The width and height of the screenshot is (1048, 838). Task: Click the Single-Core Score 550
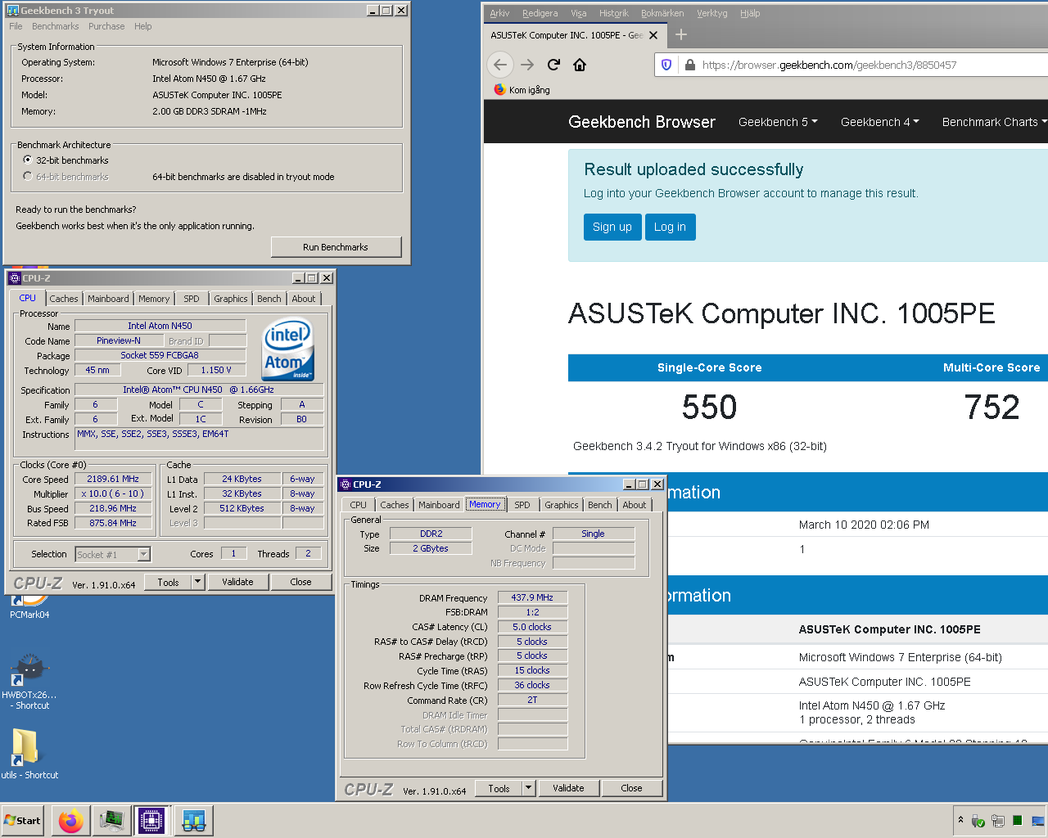tap(710, 407)
